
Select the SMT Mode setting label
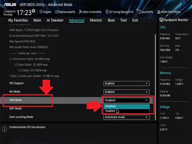15,109
